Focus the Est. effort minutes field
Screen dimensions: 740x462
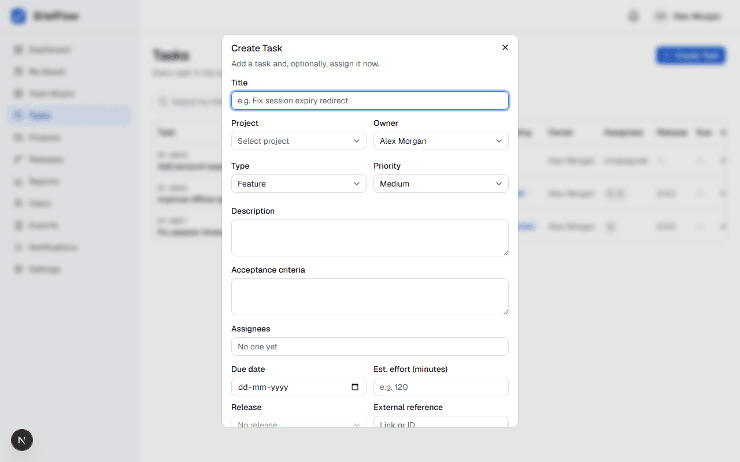pyautogui.click(x=441, y=387)
